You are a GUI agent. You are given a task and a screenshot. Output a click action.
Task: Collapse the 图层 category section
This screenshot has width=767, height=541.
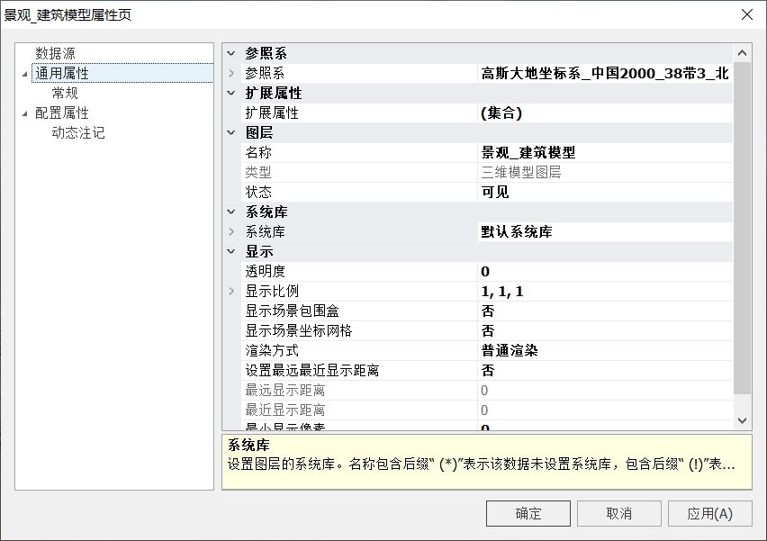(231, 133)
